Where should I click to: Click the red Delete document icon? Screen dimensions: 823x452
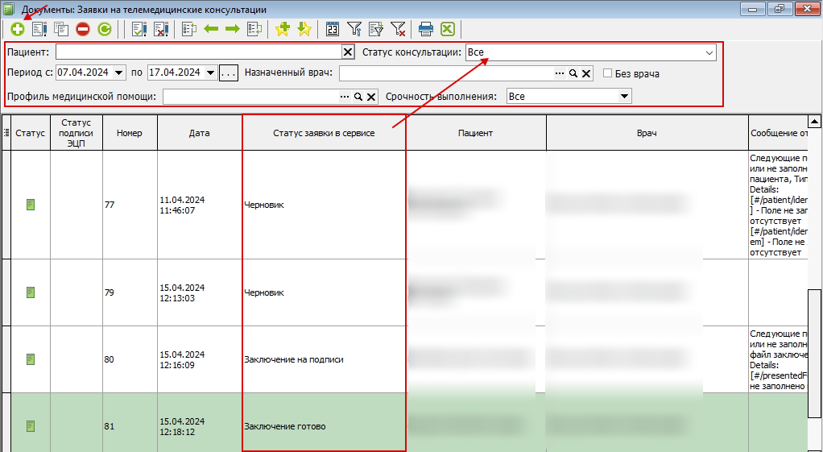click(x=83, y=29)
